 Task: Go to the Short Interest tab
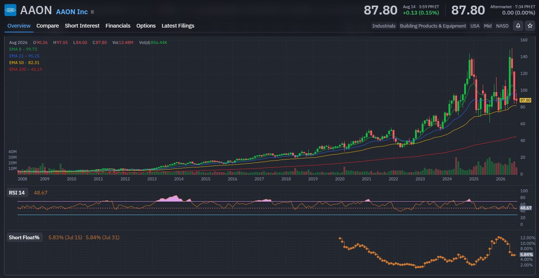click(x=82, y=26)
